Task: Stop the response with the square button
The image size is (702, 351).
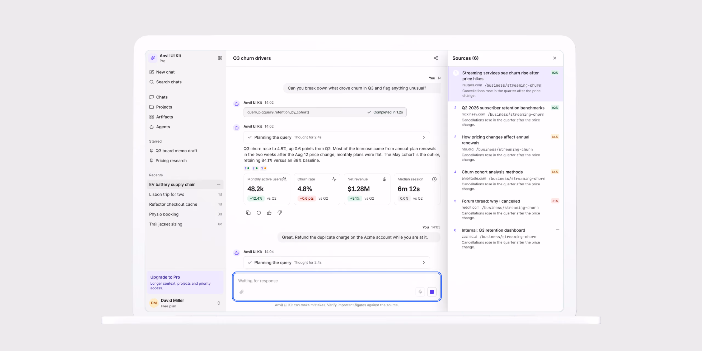Action: click(x=432, y=292)
